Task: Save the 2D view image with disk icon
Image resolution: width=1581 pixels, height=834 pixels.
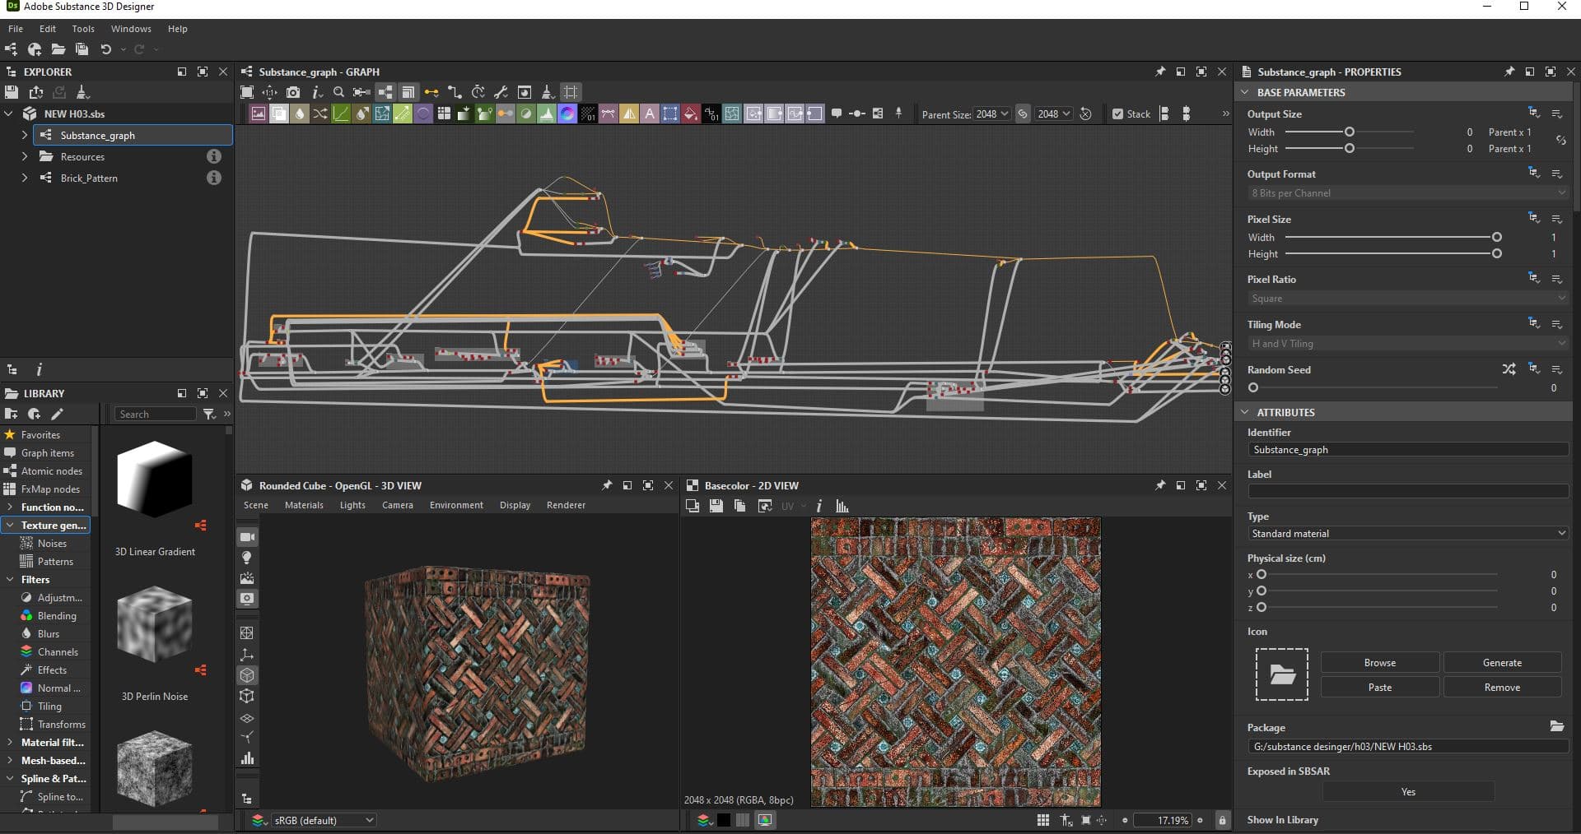Action: click(716, 506)
